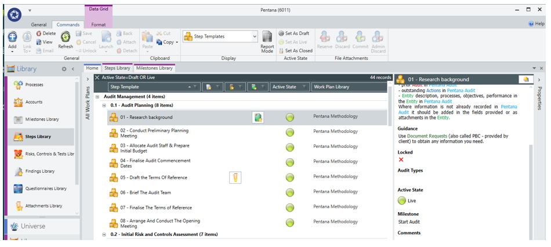Select the Commands ribbon tab
This screenshot has width=551, height=247.
(68, 24)
